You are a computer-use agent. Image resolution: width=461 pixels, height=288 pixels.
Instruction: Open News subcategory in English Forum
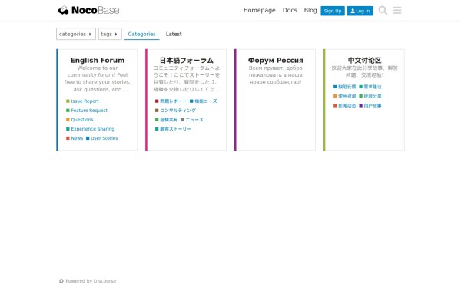pos(75,138)
